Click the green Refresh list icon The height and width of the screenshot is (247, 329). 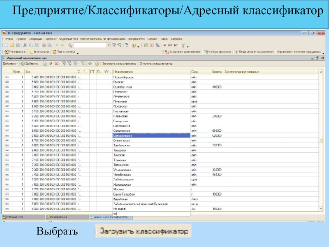(x=90, y=64)
